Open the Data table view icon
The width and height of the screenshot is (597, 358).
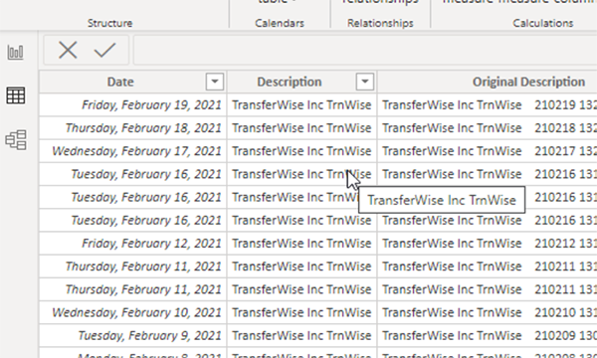[16, 95]
